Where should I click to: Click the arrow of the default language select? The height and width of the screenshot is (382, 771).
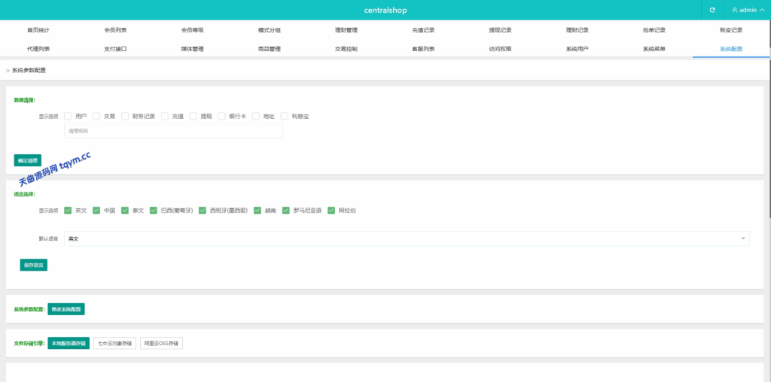click(x=743, y=238)
